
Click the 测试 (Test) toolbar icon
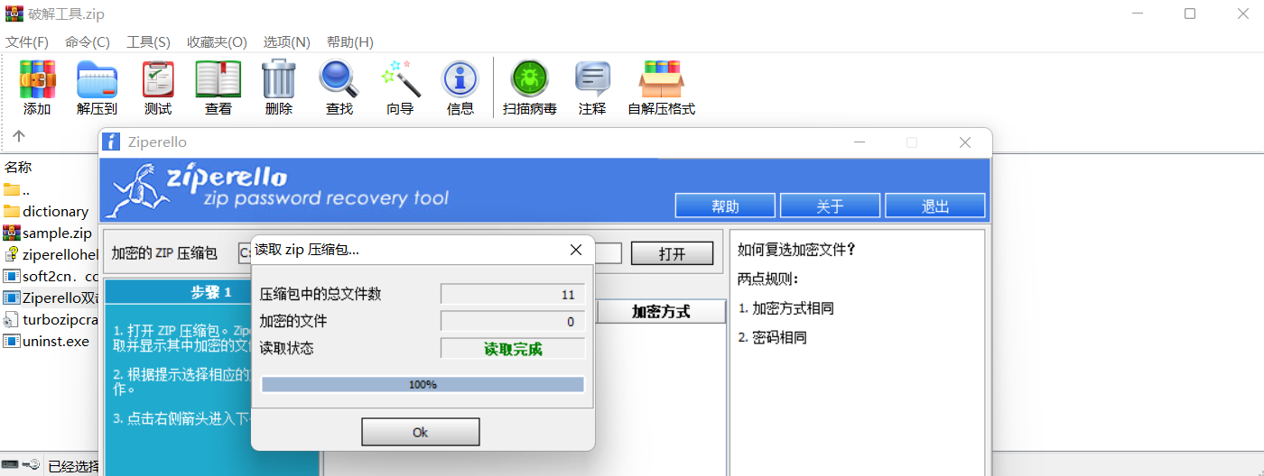[x=158, y=81]
